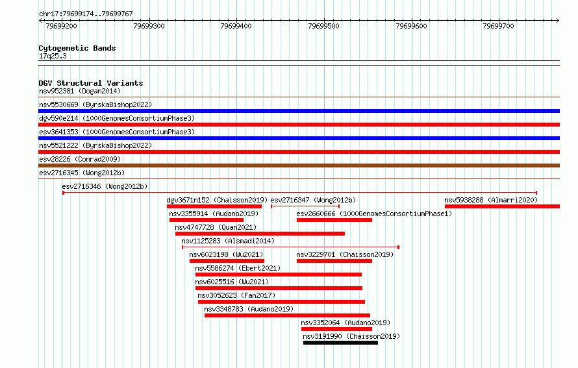This screenshot has height=368, width=578.
Task: Select the thin line feature under nsv1125283
Action: (291, 247)
